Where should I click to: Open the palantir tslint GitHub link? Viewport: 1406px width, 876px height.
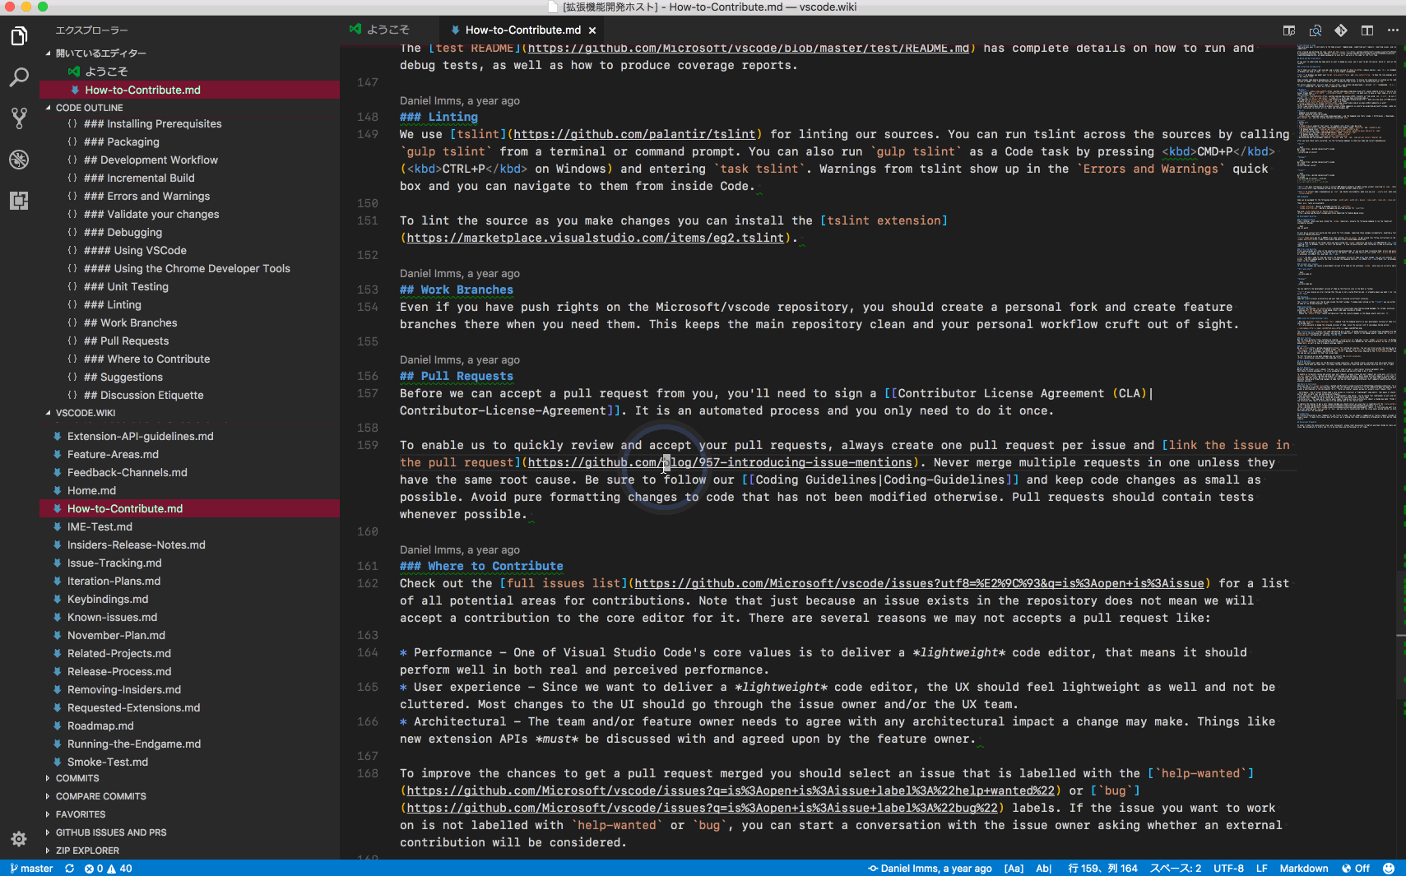point(634,134)
